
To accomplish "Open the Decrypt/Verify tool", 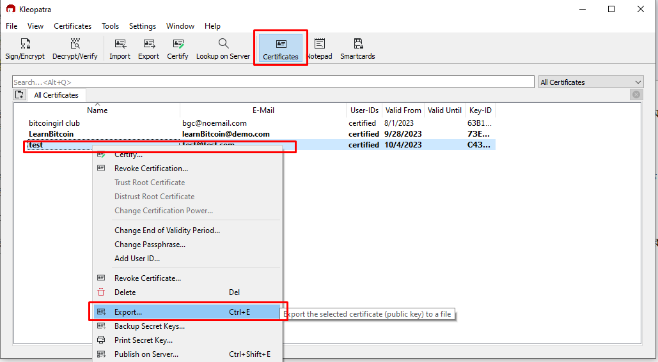I will pos(75,49).
